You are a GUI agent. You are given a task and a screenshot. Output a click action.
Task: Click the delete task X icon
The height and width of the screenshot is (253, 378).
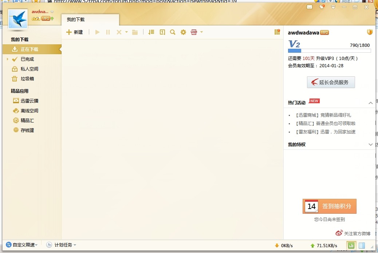tap(119, 32)
